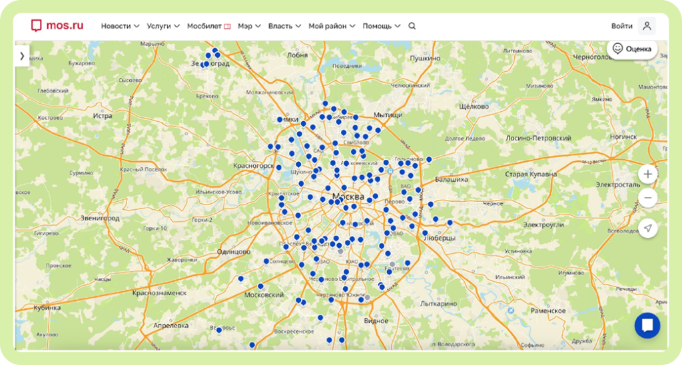Click the Лосино-Петровский map label
The width and height of the screenshot is (682, 365).
coord(538,139)
